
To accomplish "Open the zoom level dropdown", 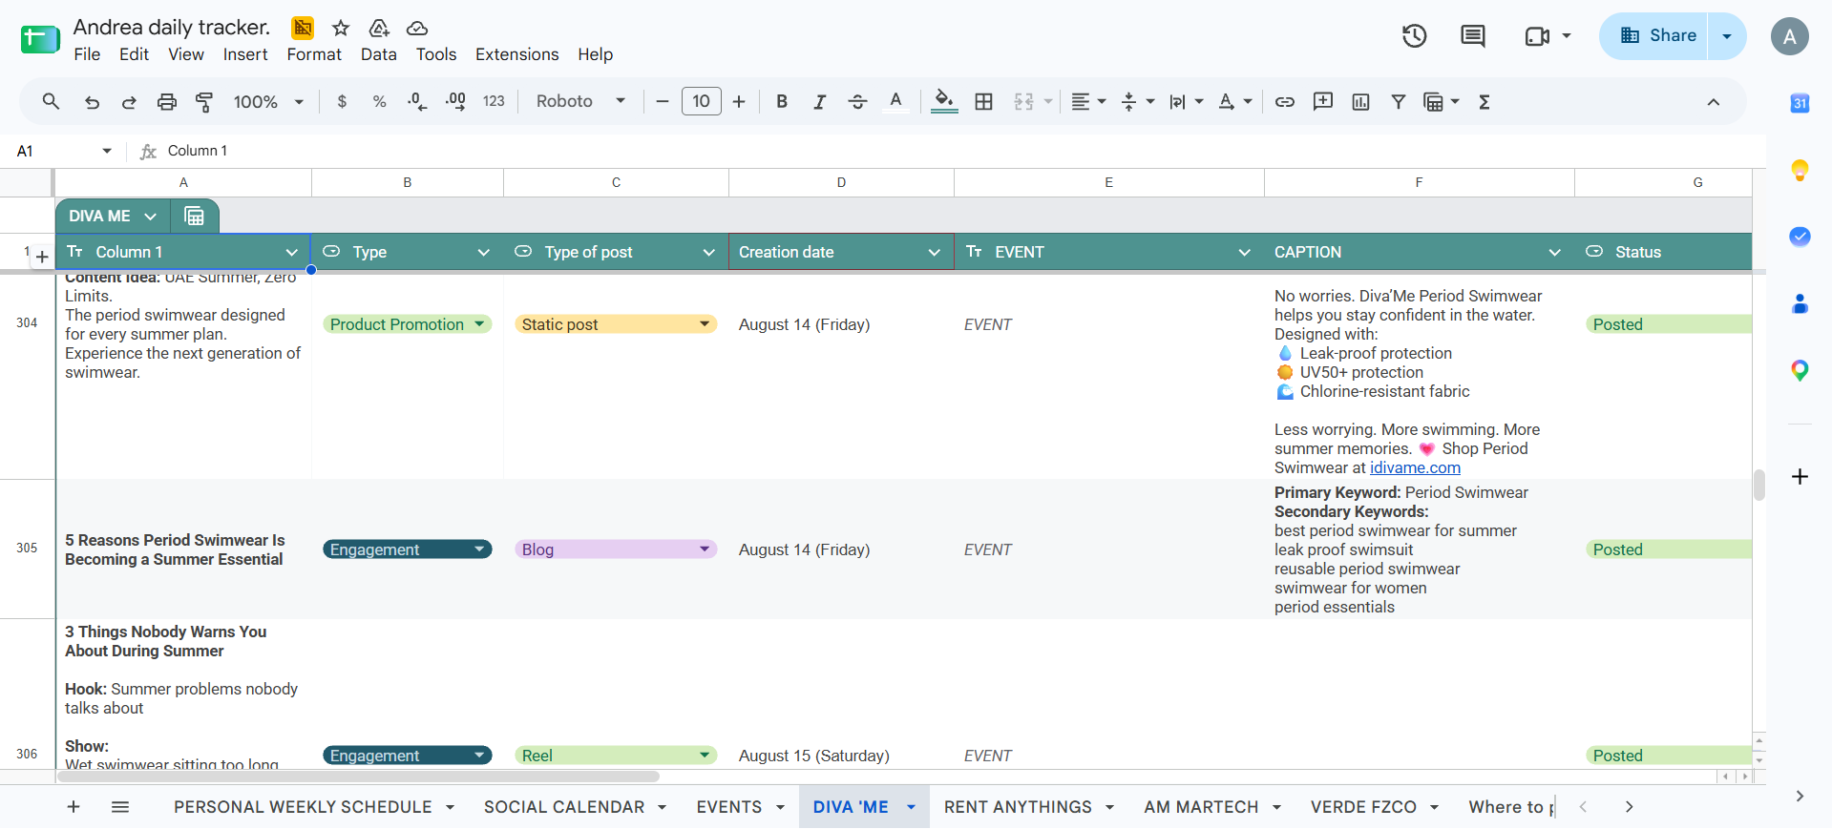I will point(268,101).
